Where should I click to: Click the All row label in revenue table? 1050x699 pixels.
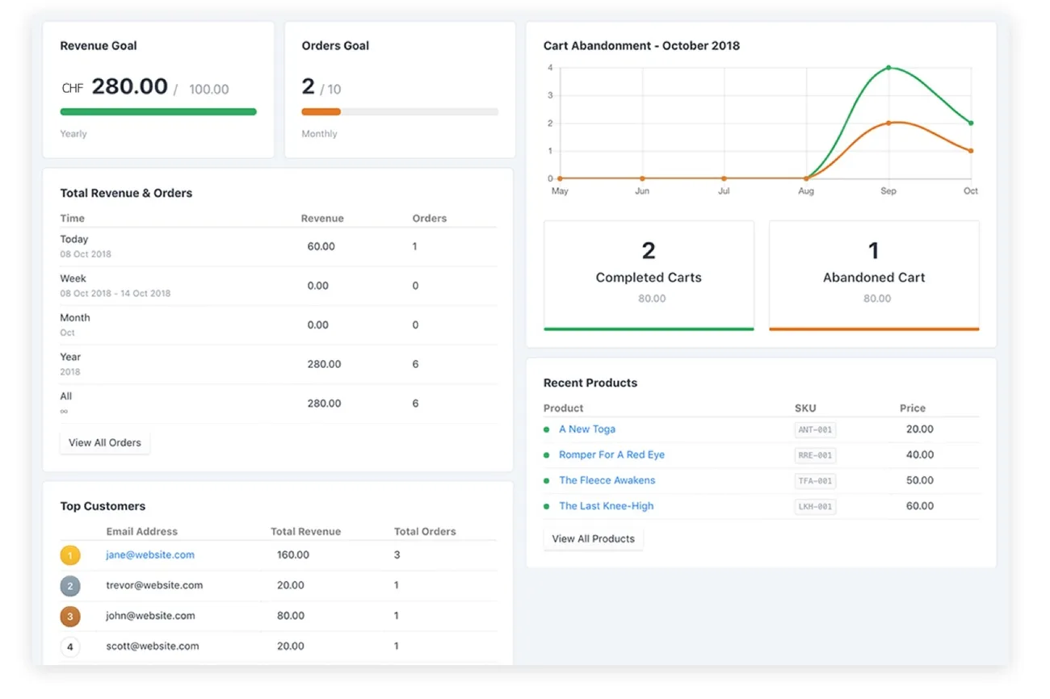pos(66,396)
